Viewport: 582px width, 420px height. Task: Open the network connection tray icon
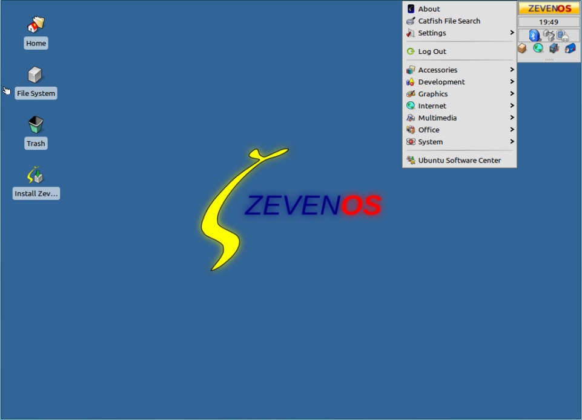click(548, 35)
